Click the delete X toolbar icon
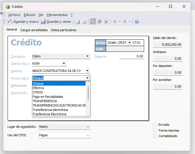This screenshot has height=154, width=195. pyautogui.click(x=106, y=22)
